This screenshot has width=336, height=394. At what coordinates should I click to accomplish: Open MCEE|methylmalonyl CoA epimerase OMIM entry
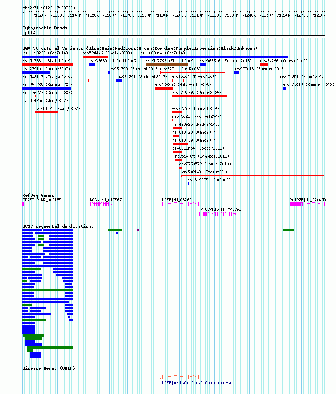198,383
